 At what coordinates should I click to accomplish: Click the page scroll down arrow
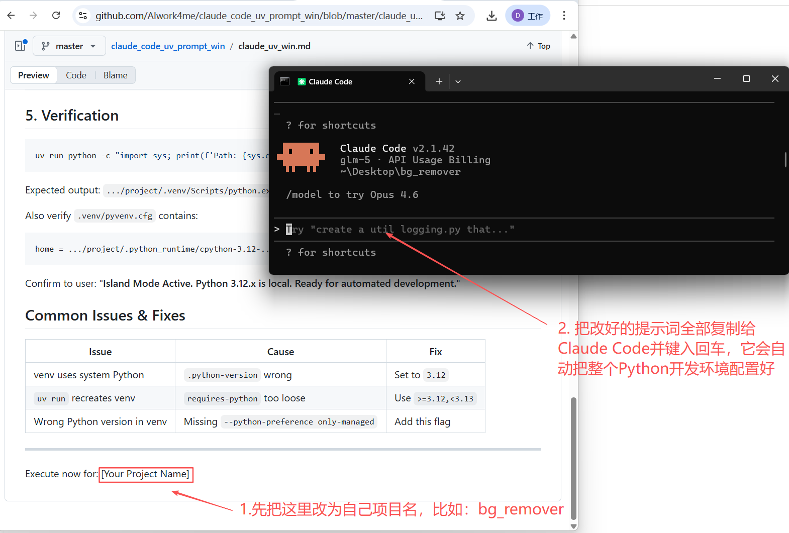[x=573, y=526]
